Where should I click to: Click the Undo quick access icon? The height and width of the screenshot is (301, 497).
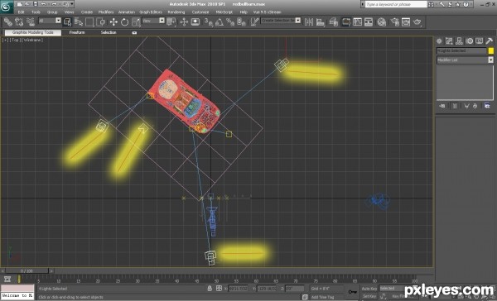(x=43, y=4)
